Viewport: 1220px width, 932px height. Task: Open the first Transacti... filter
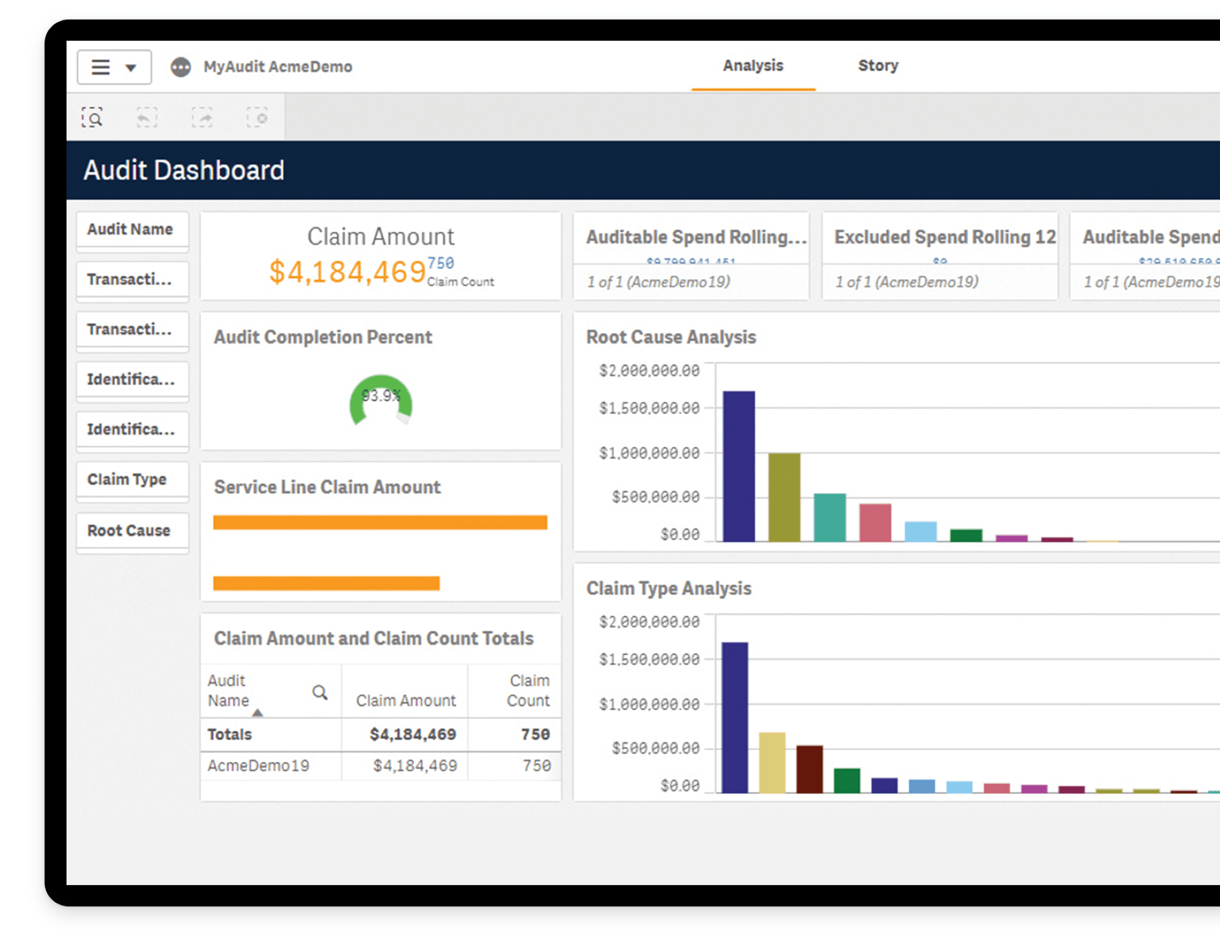(x=133, y=281)
